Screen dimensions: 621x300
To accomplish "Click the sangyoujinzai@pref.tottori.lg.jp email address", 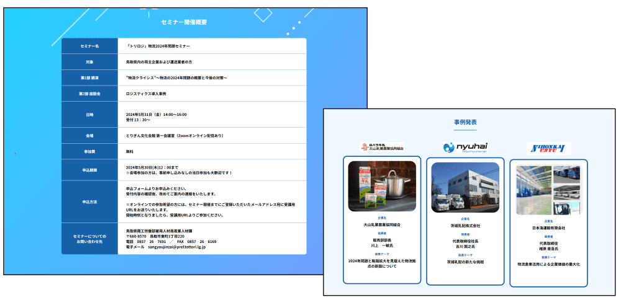I will [x=176, y=247].
